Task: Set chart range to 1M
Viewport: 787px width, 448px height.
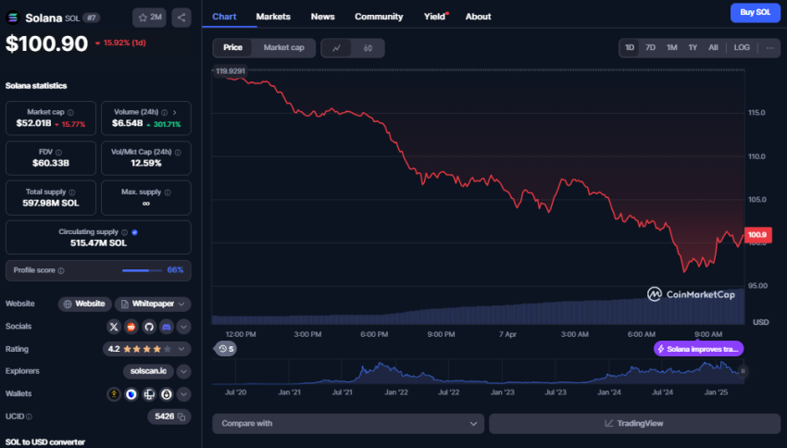Action: click(x=671, y=47)
